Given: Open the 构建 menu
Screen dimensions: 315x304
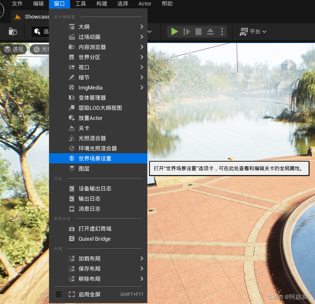Looking at the screenshot, I should 102,4.
